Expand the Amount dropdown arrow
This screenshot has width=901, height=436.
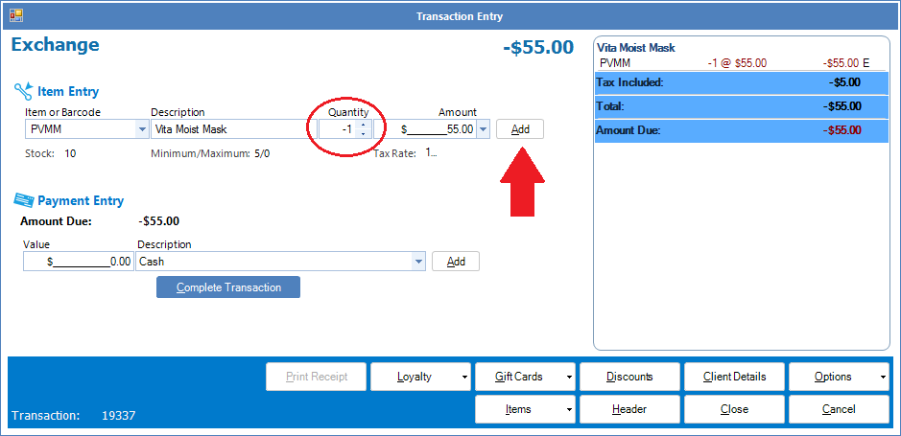coord(483,129)
